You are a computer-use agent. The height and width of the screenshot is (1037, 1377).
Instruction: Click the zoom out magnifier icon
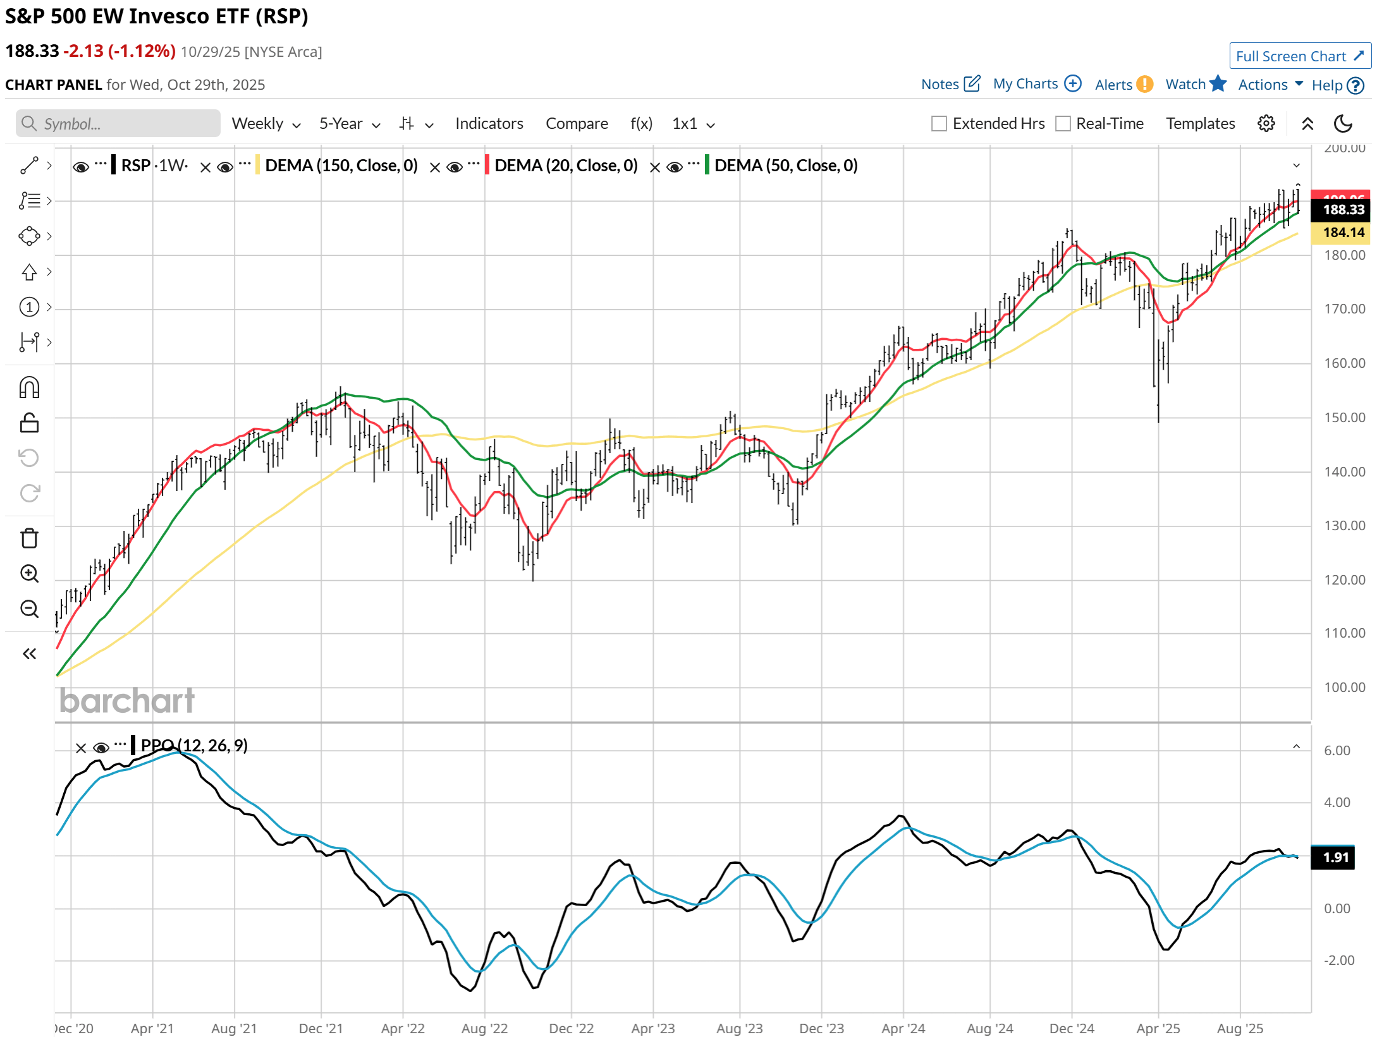coord(29,609)
